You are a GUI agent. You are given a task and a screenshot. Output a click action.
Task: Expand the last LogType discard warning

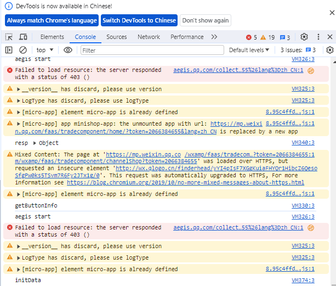19,258
